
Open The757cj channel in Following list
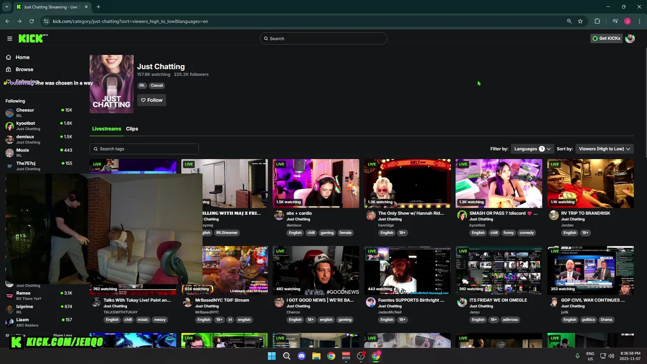(39, 166)
